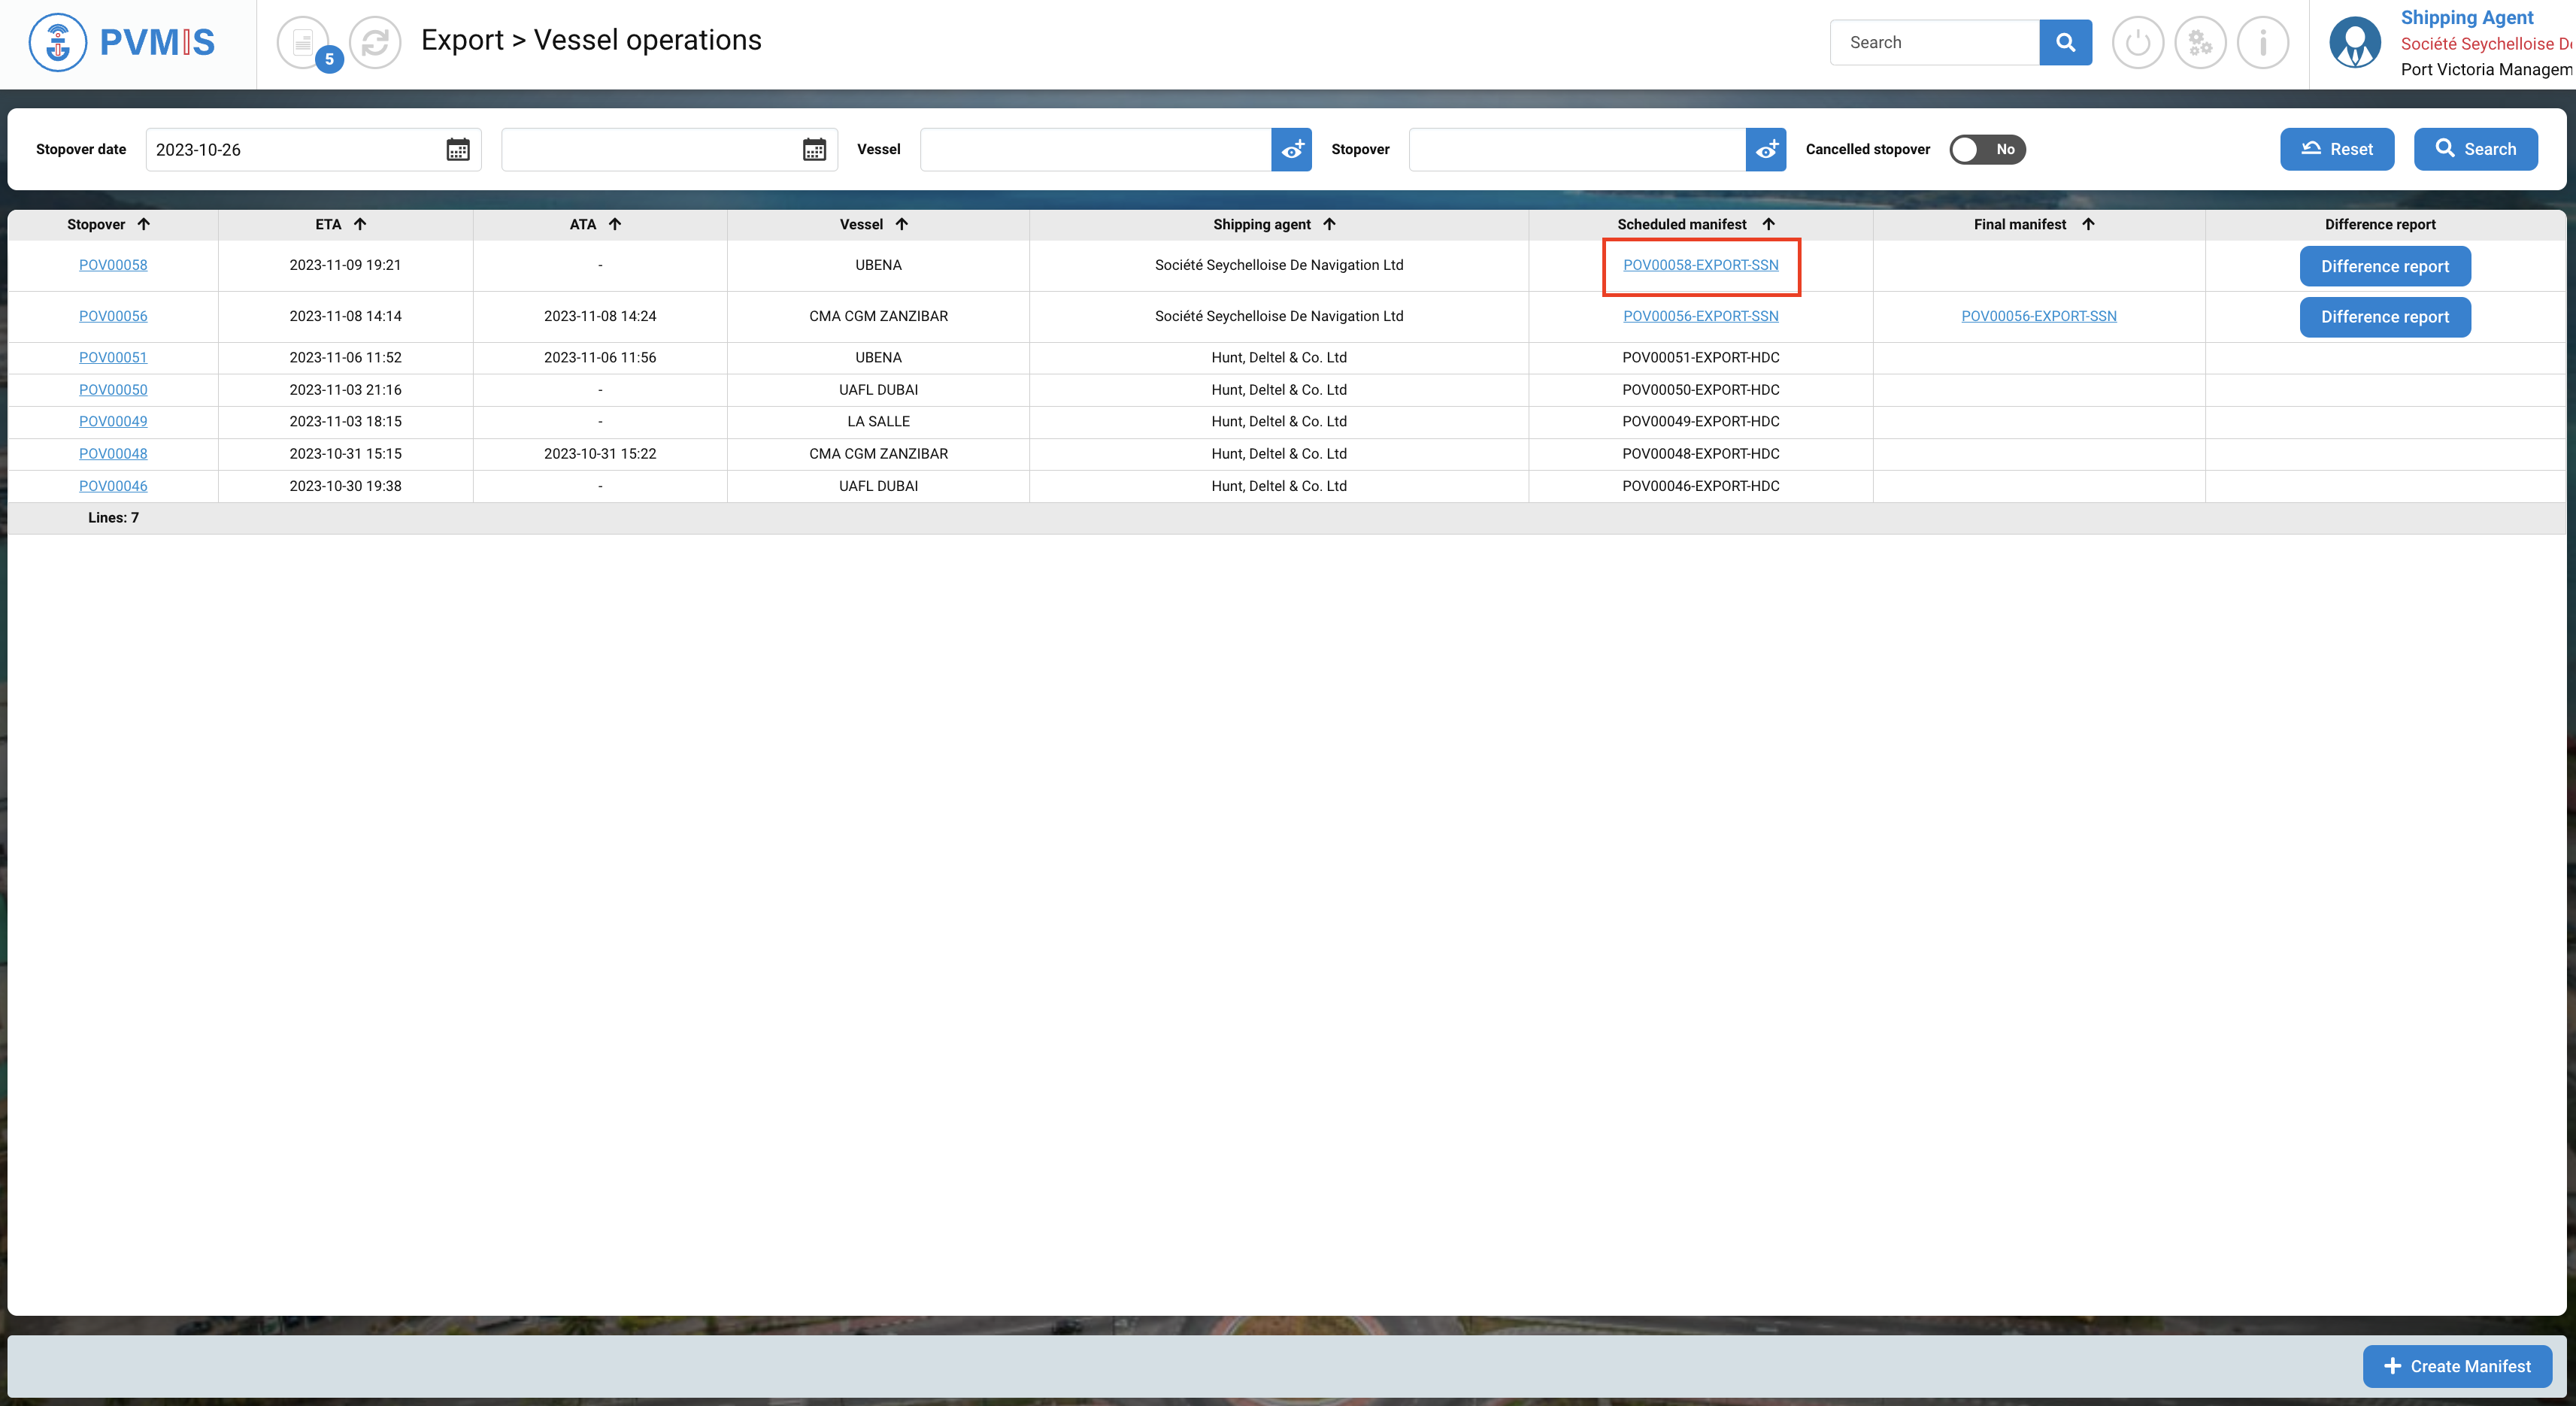The height and width of the screenshot is (1406, 2576).
Task: Click the Create Manifest button
Action: click(x=2456, y=1366)
